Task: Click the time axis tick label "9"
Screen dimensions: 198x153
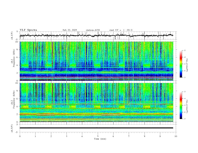Action: click(160, 136)
